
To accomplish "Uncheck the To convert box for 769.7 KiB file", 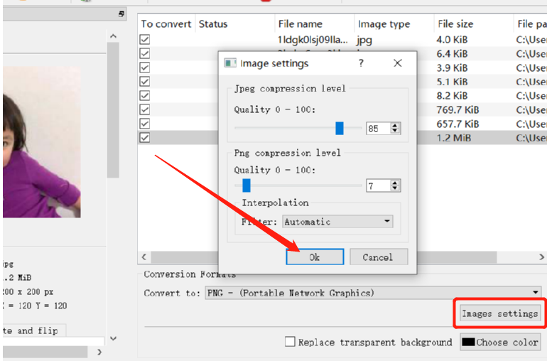I will (145, 109).
